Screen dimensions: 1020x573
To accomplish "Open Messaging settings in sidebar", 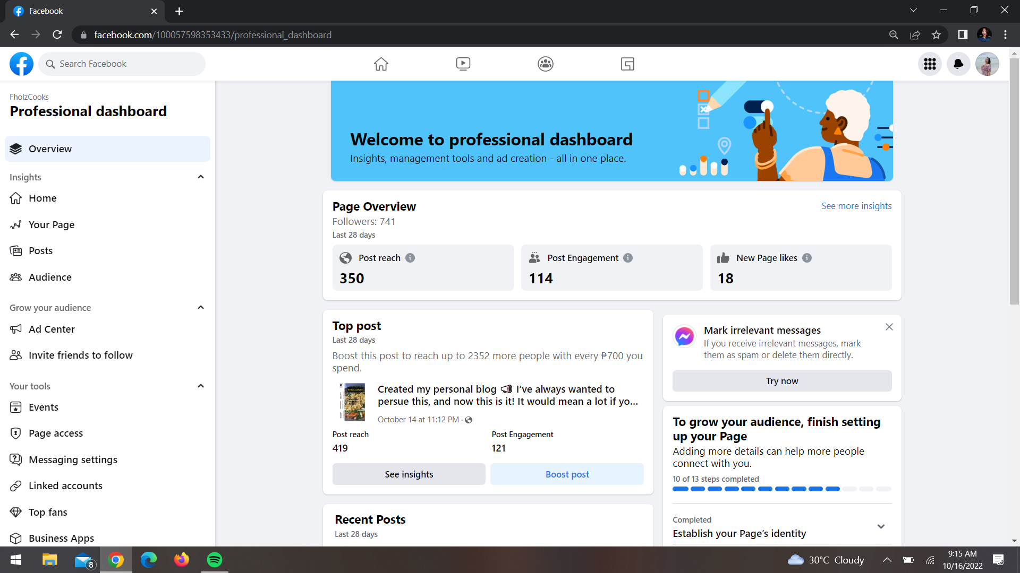I will (73, 460).
